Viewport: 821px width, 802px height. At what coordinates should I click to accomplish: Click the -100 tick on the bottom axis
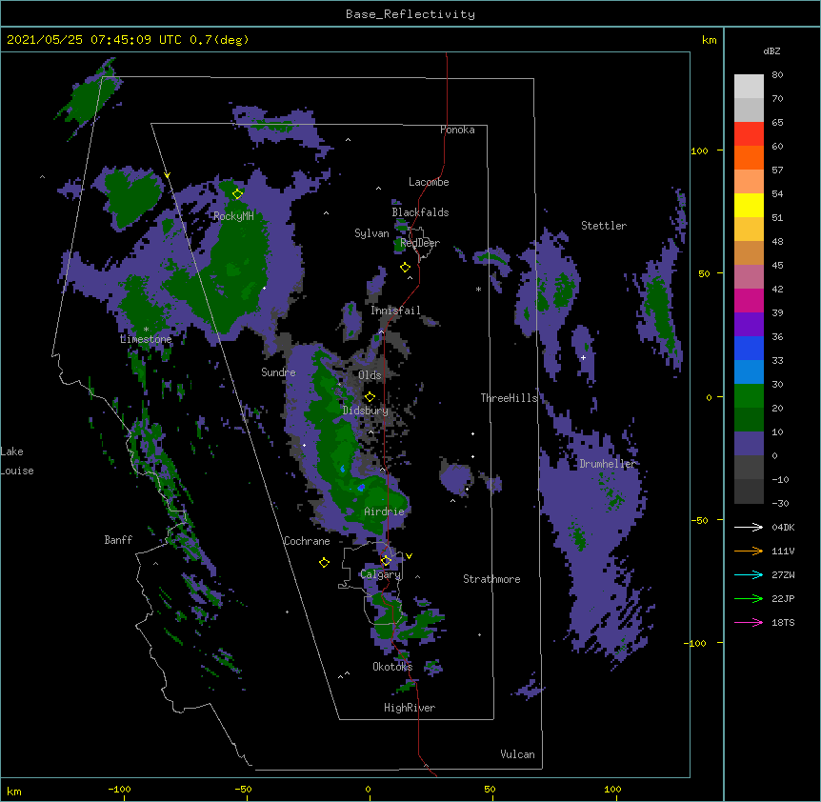coord(119,789)
